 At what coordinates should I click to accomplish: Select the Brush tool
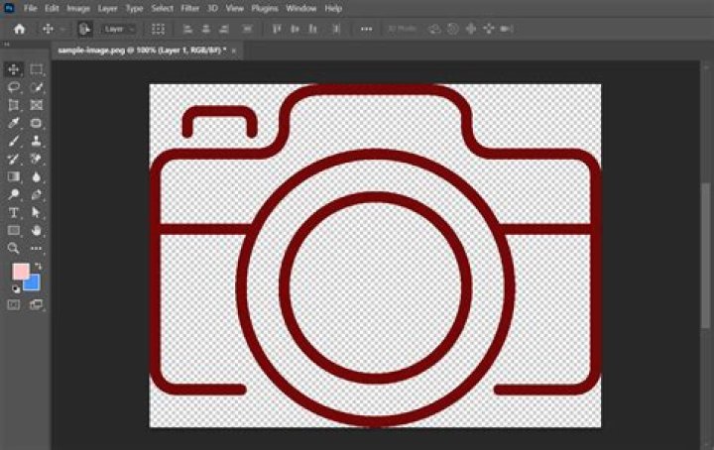tap(14, 141)
